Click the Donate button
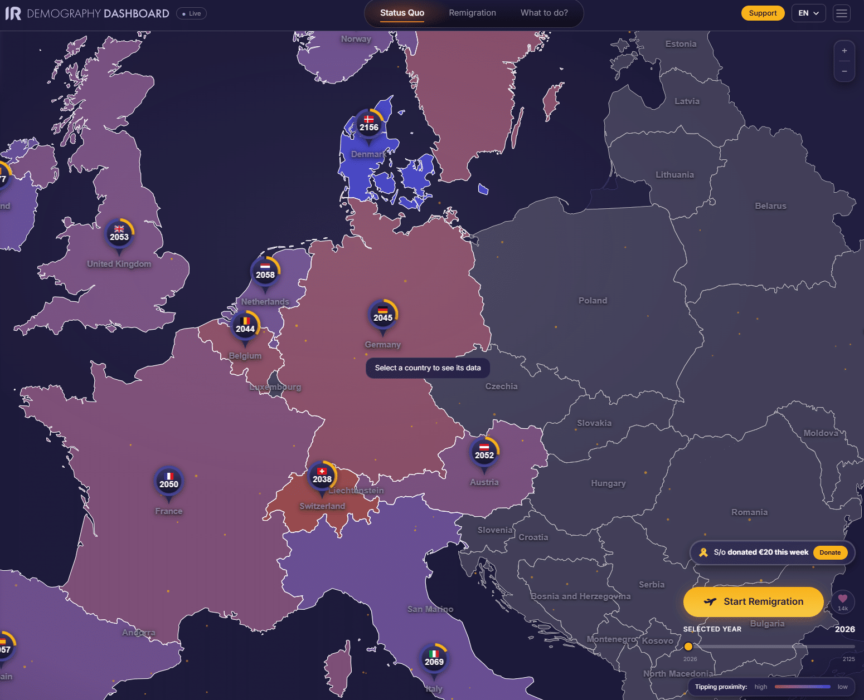The height and width of the screenshot is (700, 864). pos(831,552)
